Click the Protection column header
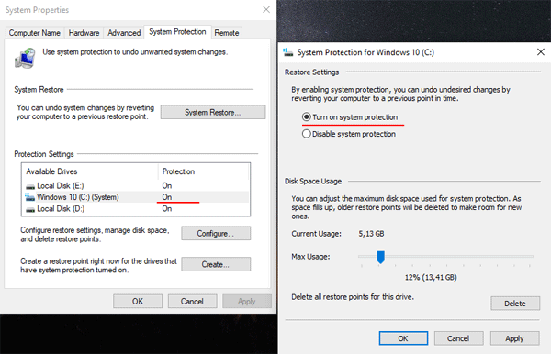This screenshot has width=551, height=354. point(204,171)
